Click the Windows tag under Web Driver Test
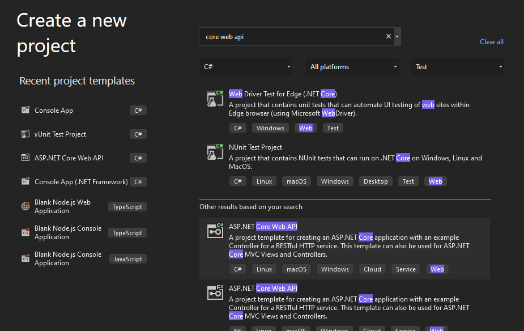Screen dimensions: 524x331 [x=270, y=128]
